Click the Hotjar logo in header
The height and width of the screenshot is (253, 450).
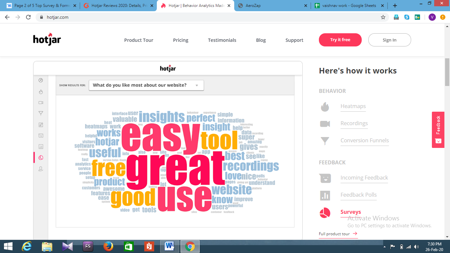(47, 40)
